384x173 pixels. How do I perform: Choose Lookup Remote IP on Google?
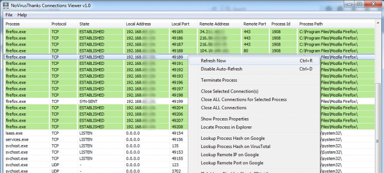254,155
